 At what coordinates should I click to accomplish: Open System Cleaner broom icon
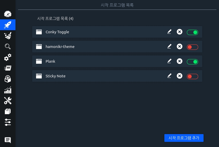point(8,36)
